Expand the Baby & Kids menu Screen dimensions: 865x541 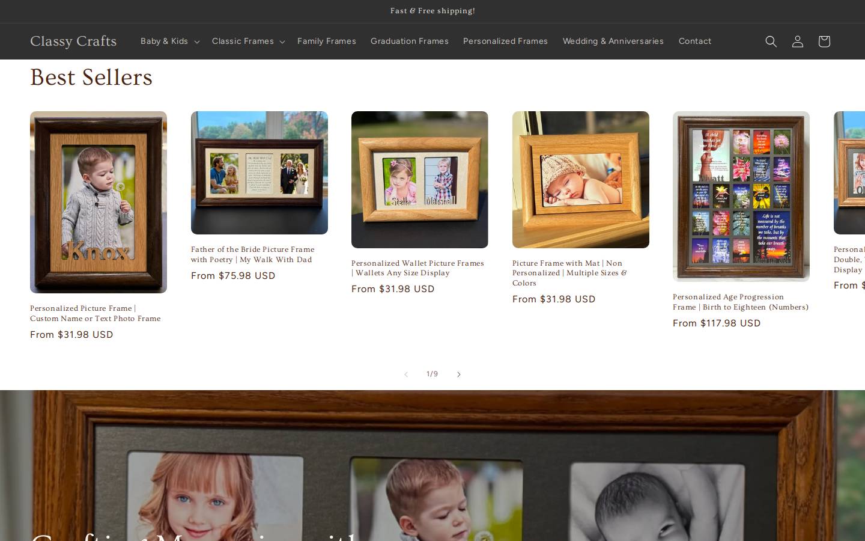click(169, 41)
